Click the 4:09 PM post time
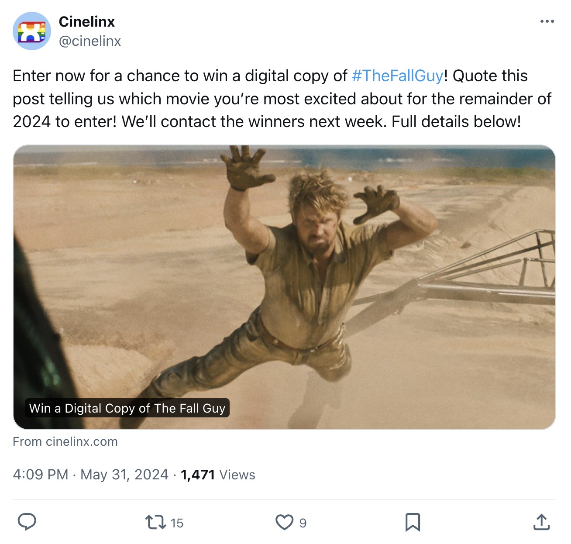Image resolution: width=571 pixels, height=544 pixels. click(x=41, y=475)
